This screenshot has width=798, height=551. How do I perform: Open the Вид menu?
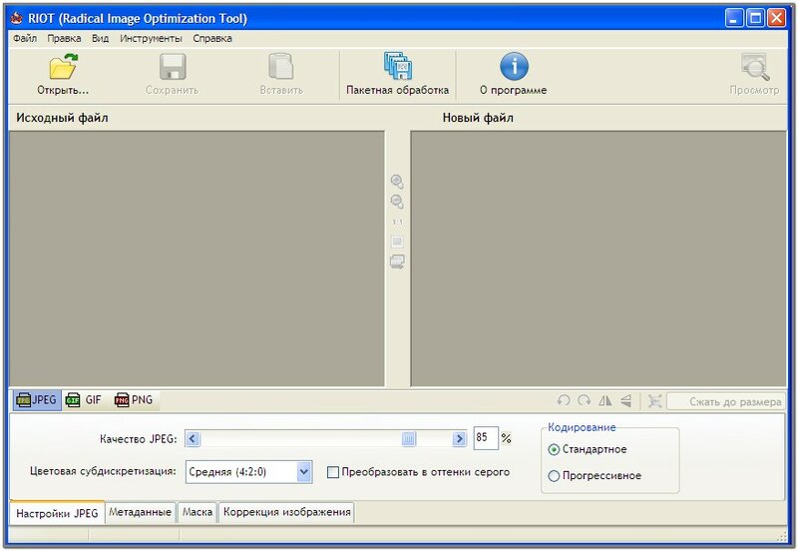pos(101,38)
